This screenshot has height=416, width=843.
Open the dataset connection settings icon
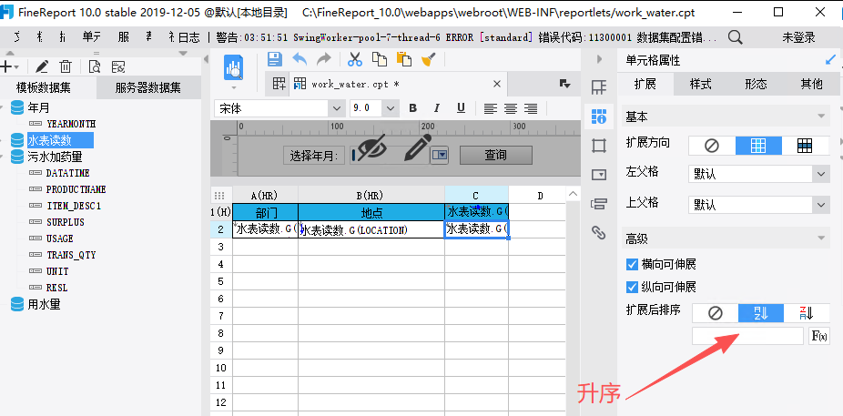117,66
